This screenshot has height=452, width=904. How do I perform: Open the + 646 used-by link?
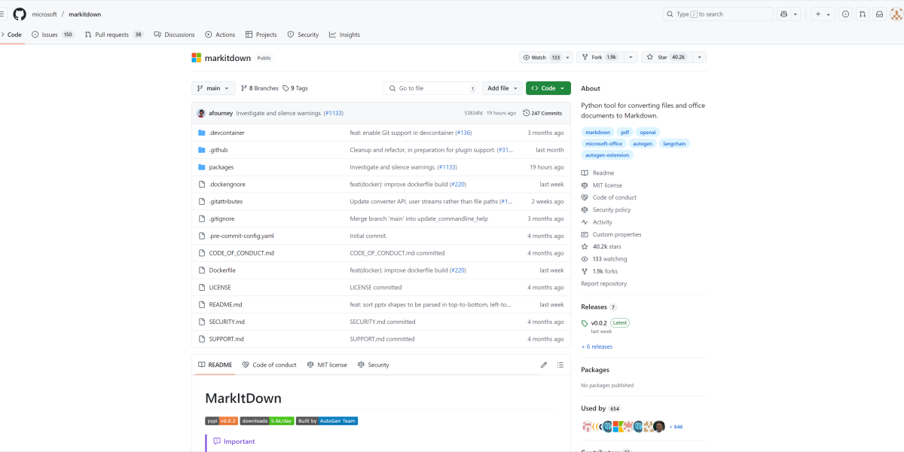pyautogui.click(x=676, y=426)
